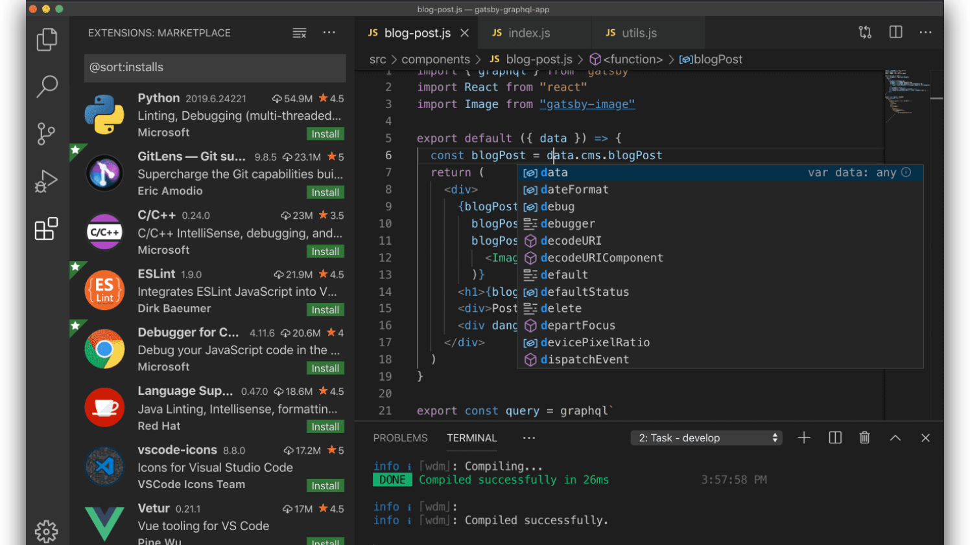Click the Debugger for Chrome icon

coord(104,349)
